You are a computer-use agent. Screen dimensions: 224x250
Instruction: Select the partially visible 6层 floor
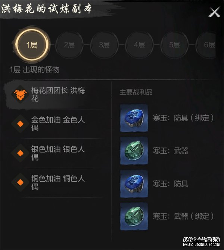click(206, 45)
